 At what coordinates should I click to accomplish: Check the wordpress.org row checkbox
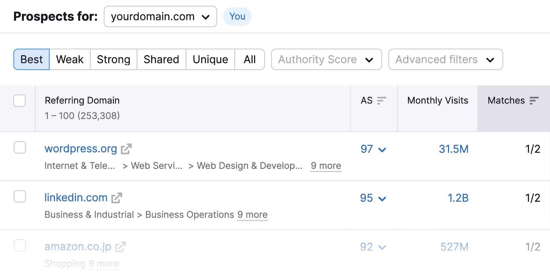pos(20,147)
